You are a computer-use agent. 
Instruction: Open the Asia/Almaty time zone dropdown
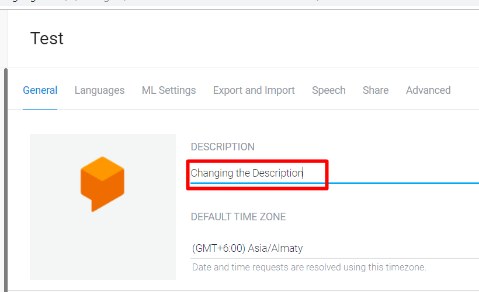point(335,248)
